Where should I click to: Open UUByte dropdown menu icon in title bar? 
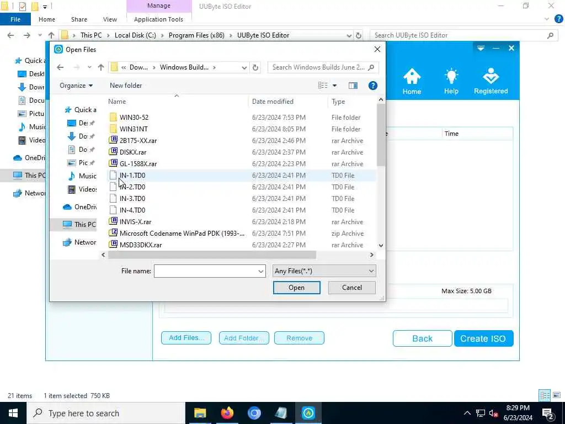click(x=481, y=48)
